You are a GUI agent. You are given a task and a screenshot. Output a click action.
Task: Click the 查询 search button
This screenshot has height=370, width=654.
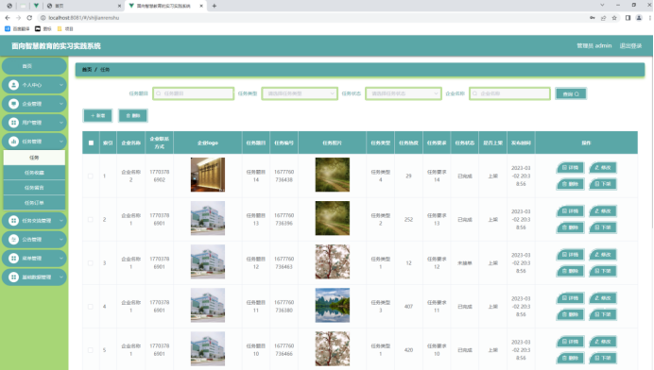coord(571,93)
